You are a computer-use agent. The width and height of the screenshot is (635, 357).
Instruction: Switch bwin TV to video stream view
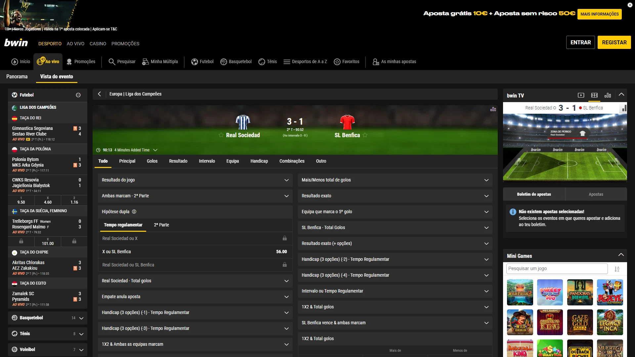coord(581,96)
